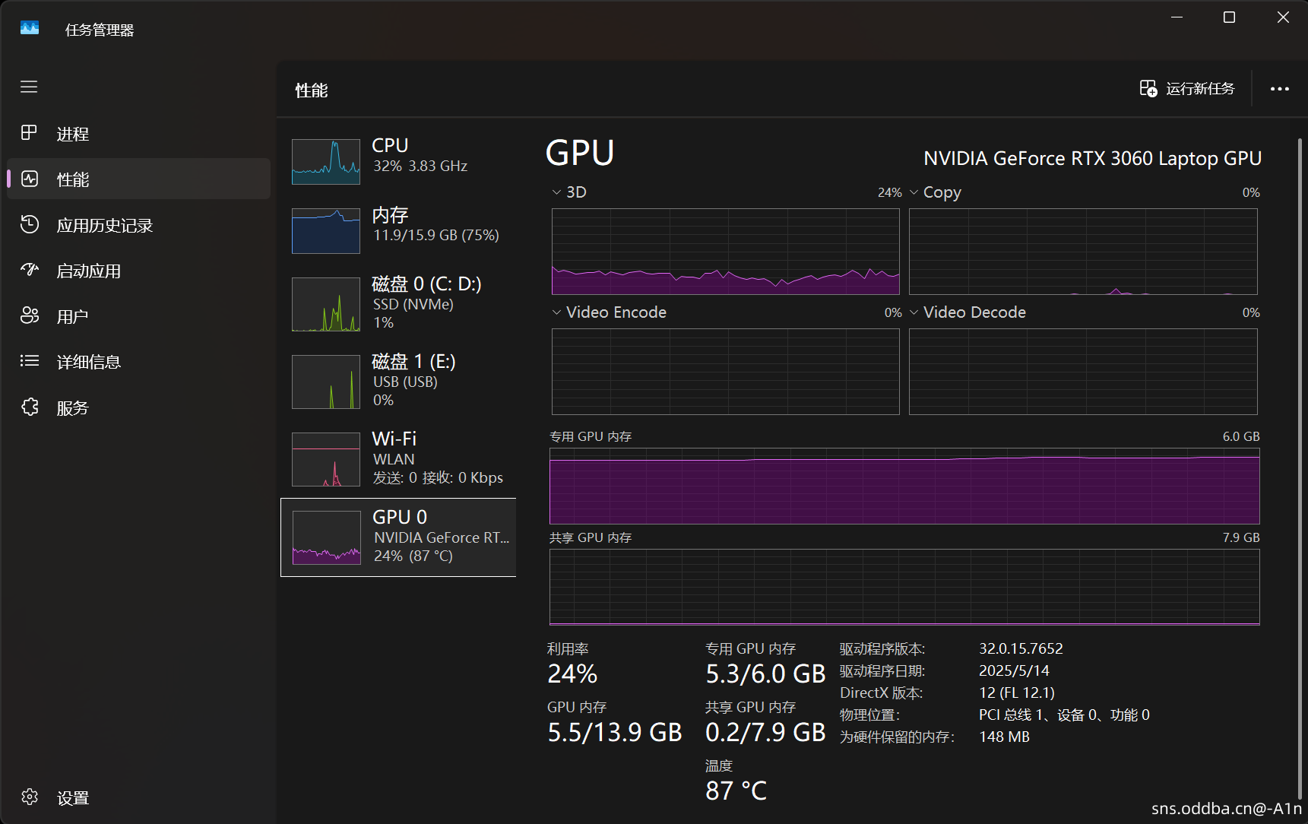
Task: Click the 0.2/7.9 GB shared memory value
Action: [765, 733]
